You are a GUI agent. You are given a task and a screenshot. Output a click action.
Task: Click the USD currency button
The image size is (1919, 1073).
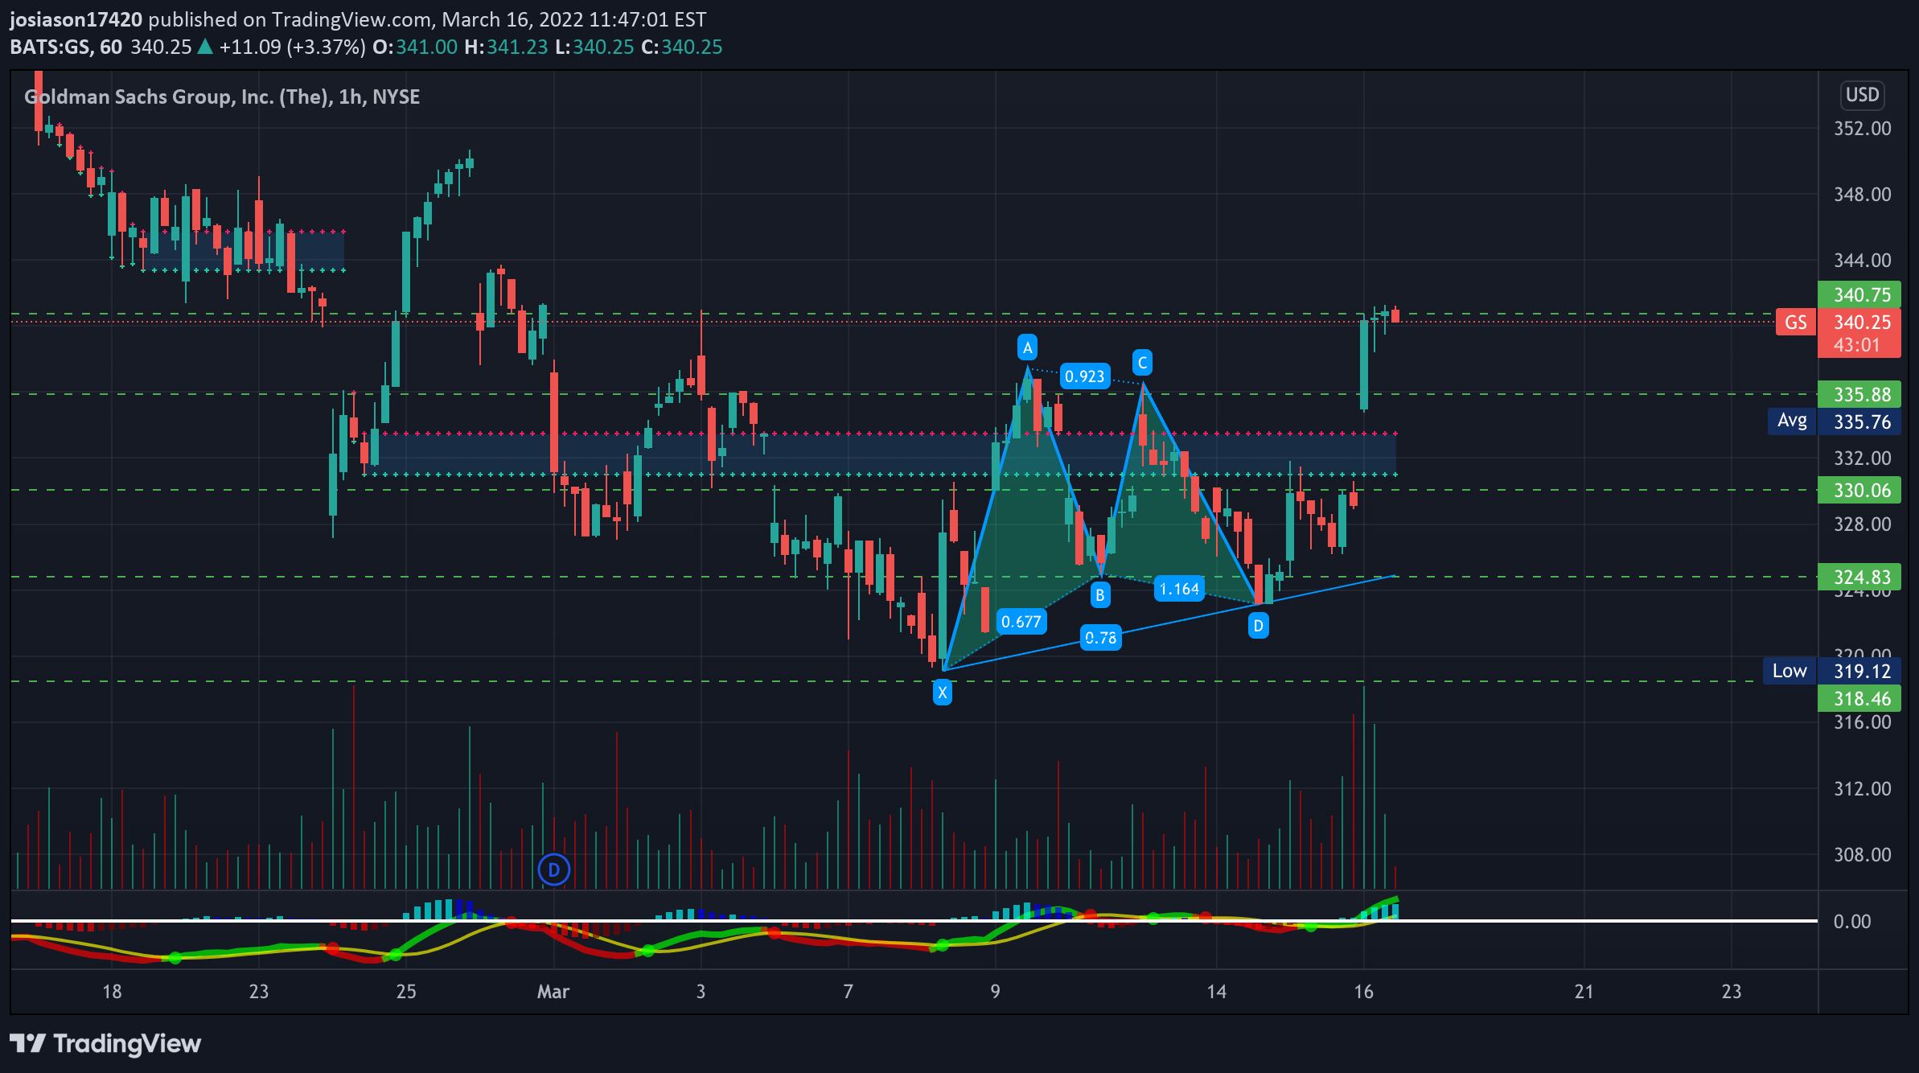click(x=1862, y=95)
